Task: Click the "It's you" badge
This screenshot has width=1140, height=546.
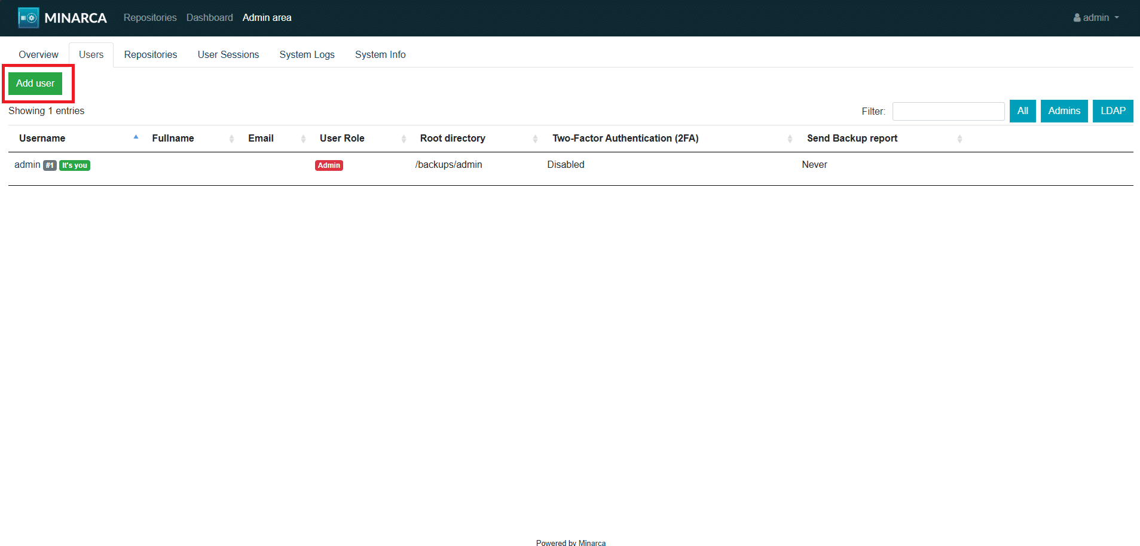Action: click(75, 165)
